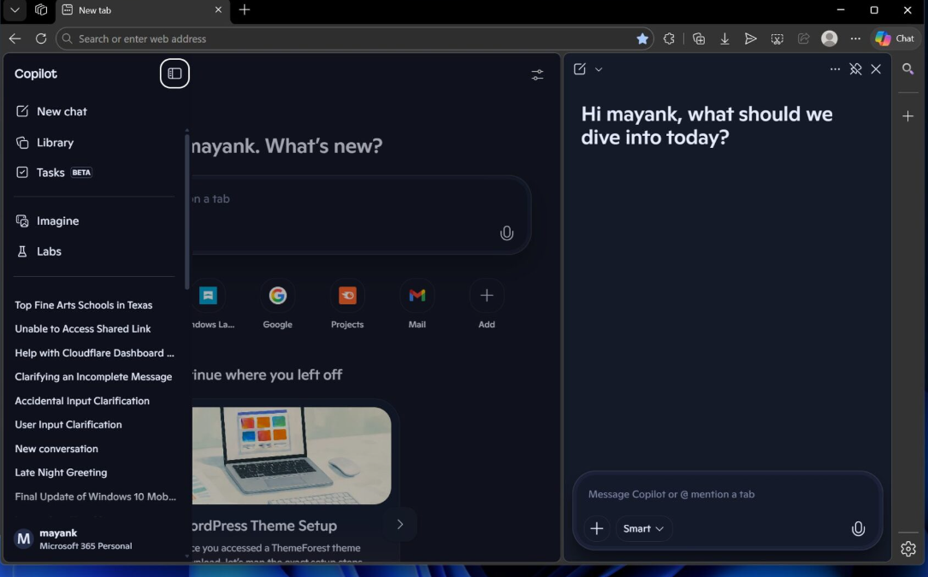
Task: Open the Windows La... shortcut tile
Action: 210,303
